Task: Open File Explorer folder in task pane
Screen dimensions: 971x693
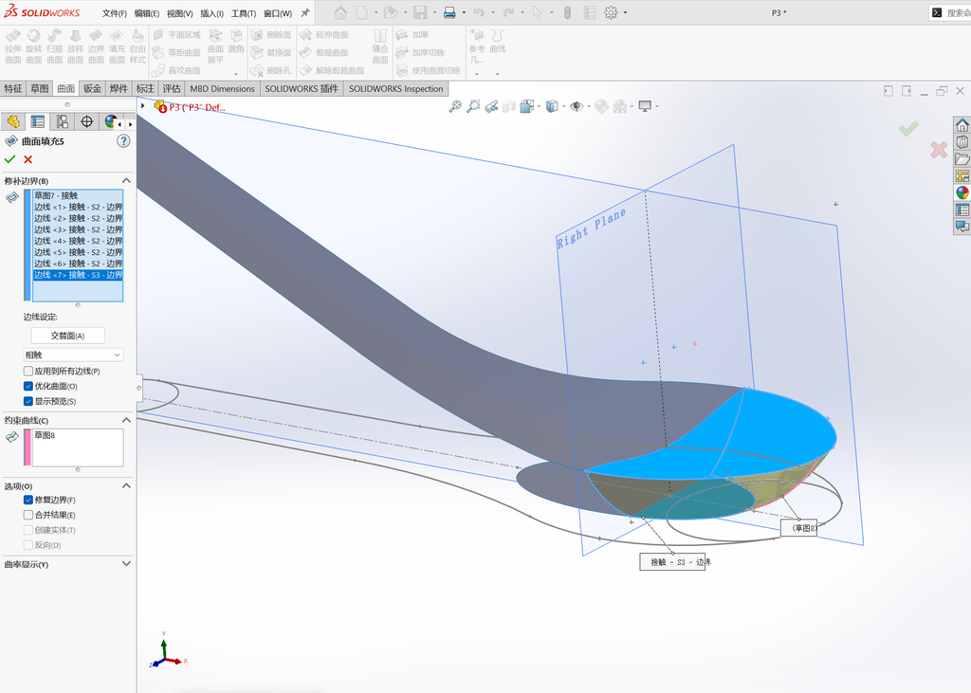Action: pyautogui.click(x=962, y=159)
